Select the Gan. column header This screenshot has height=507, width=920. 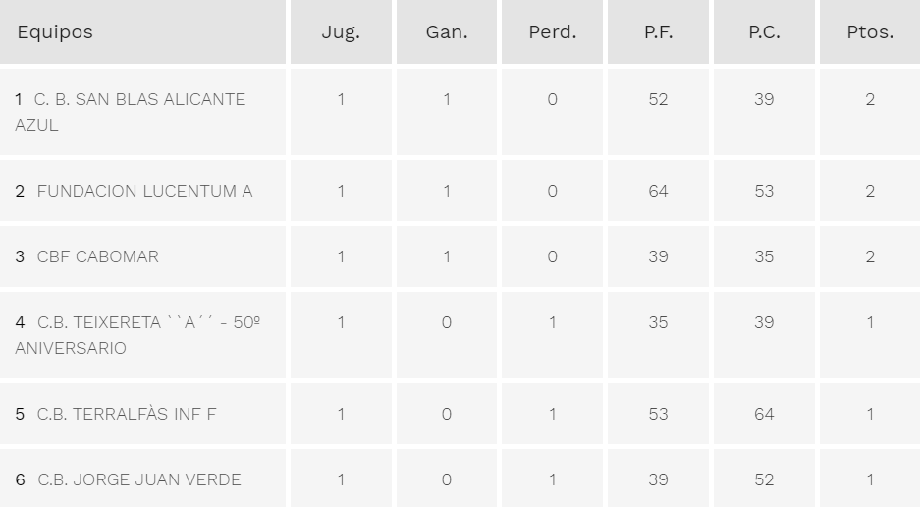point(447,31)
